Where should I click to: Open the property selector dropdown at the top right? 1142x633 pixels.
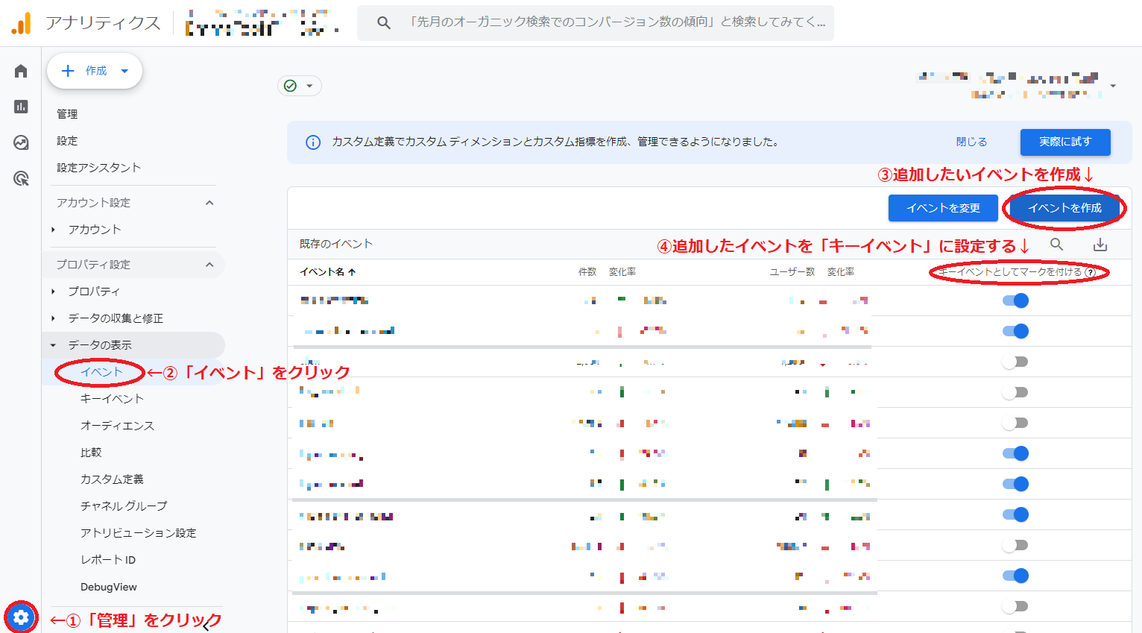[1113, 86]
